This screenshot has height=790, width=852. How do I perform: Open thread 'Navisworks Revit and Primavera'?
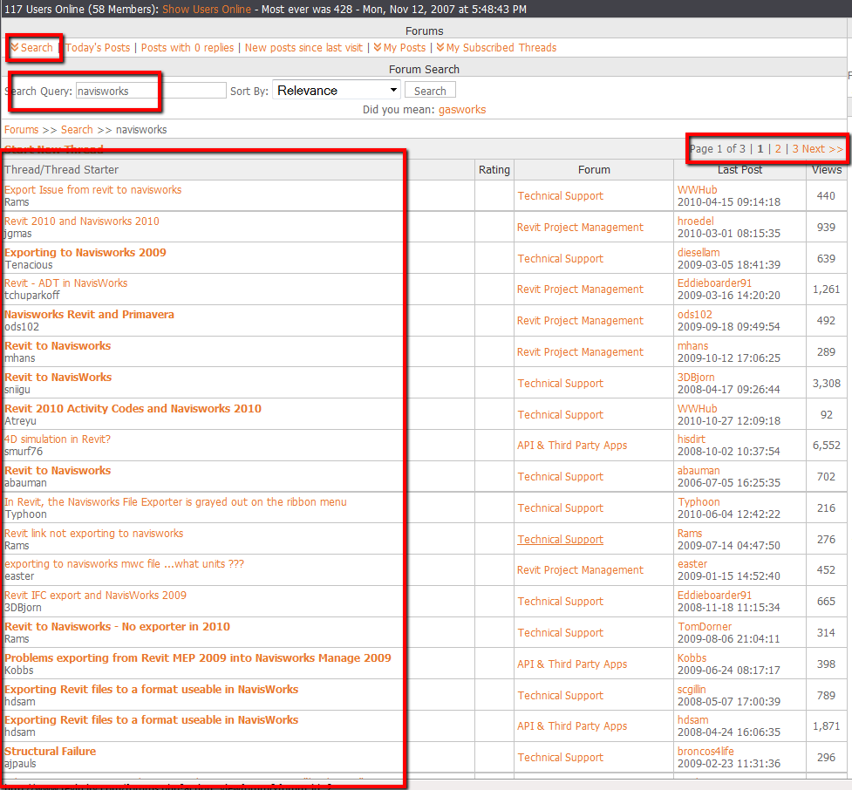point(89,315)
